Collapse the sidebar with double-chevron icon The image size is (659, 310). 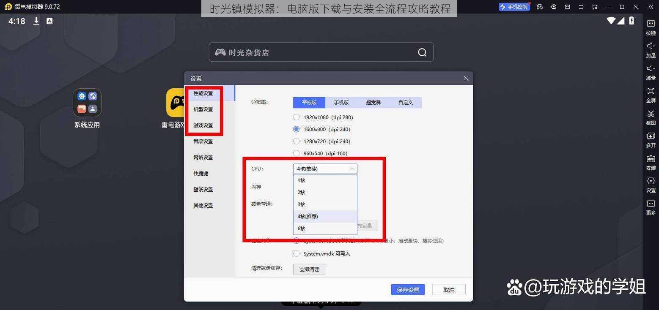pos(651,7)
